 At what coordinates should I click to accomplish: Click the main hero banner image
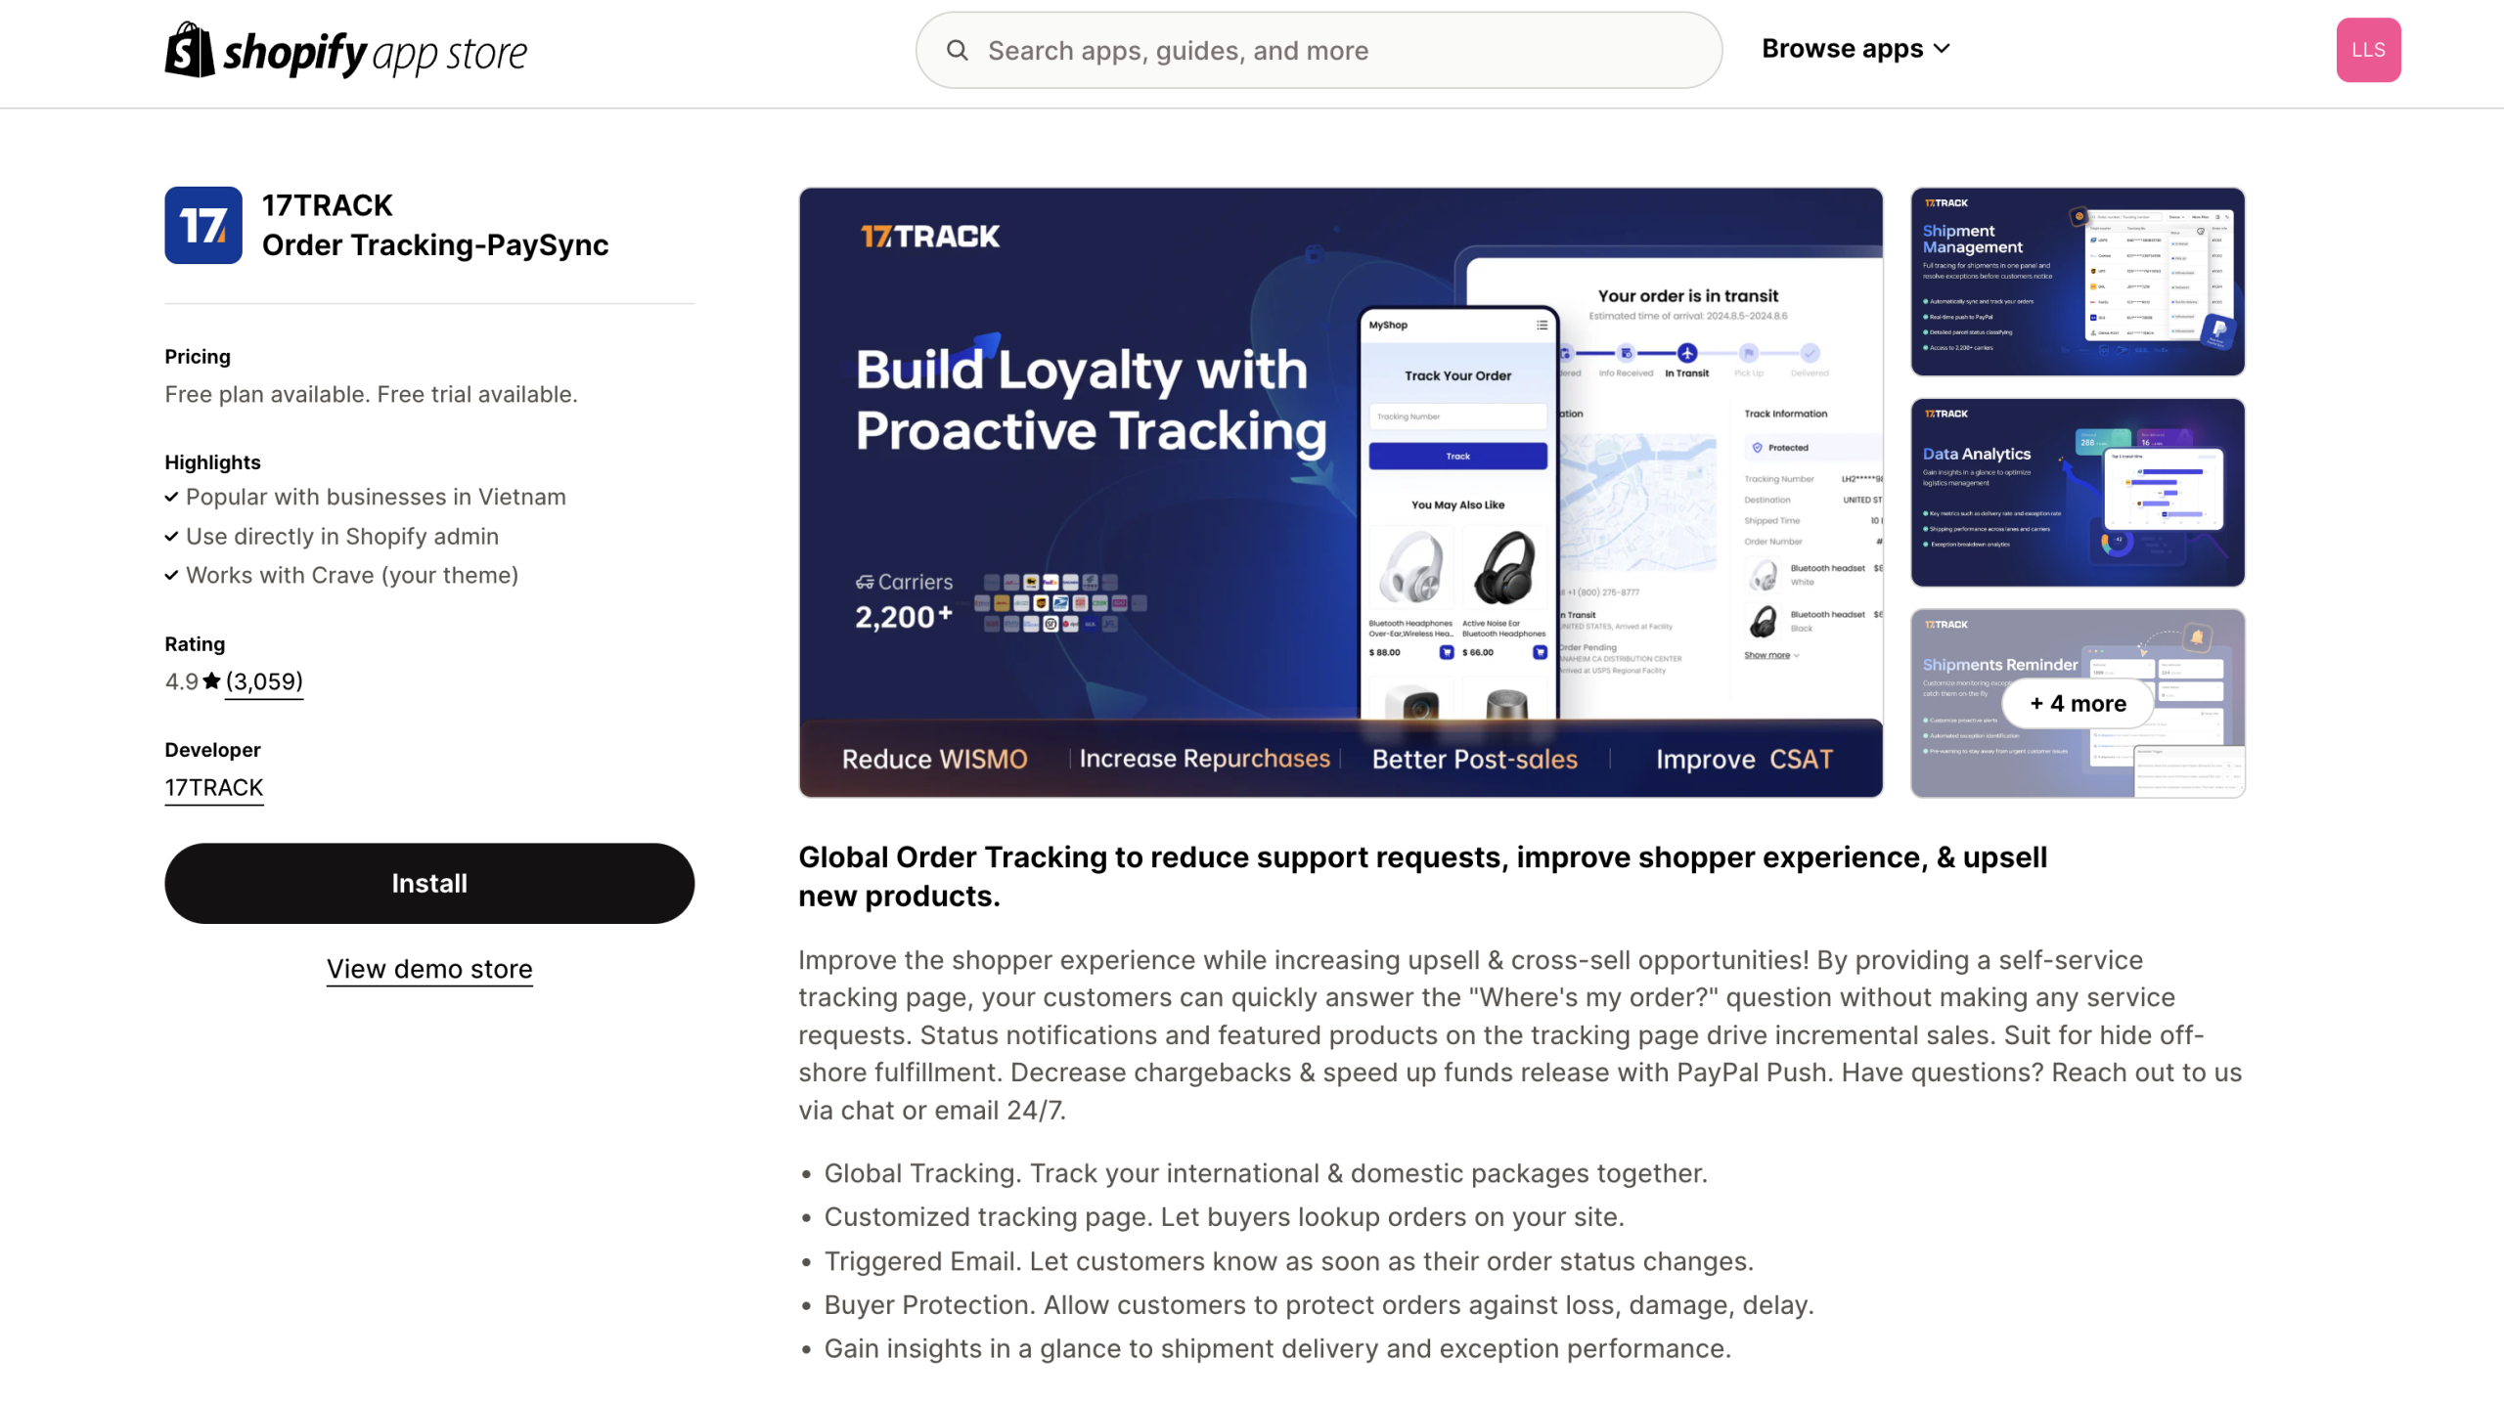click(1340, 492)
